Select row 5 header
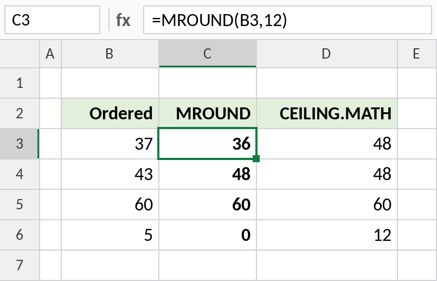The width and height of the screenshot is (437, 281). [x=20, y=205]
